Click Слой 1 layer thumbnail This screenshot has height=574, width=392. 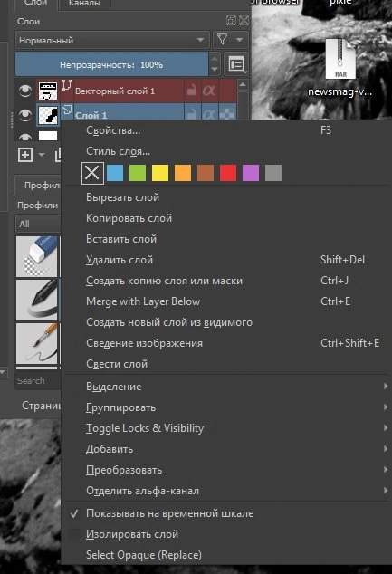tap(48, 115)
